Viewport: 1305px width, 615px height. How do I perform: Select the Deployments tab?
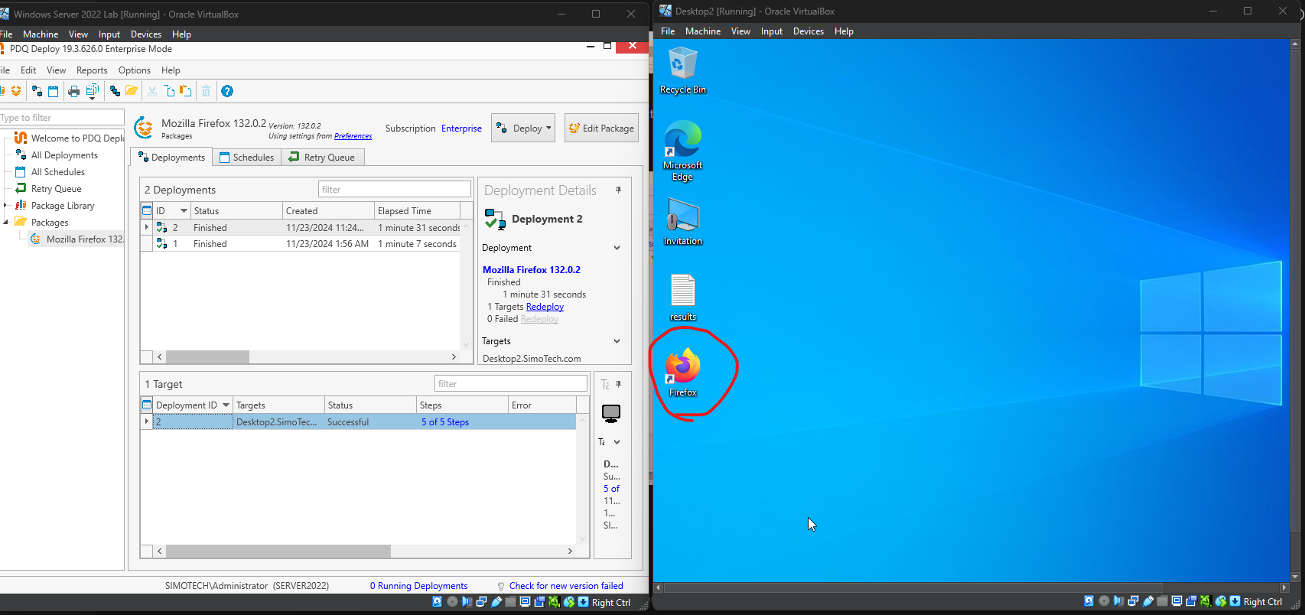[x=172, y=158]
